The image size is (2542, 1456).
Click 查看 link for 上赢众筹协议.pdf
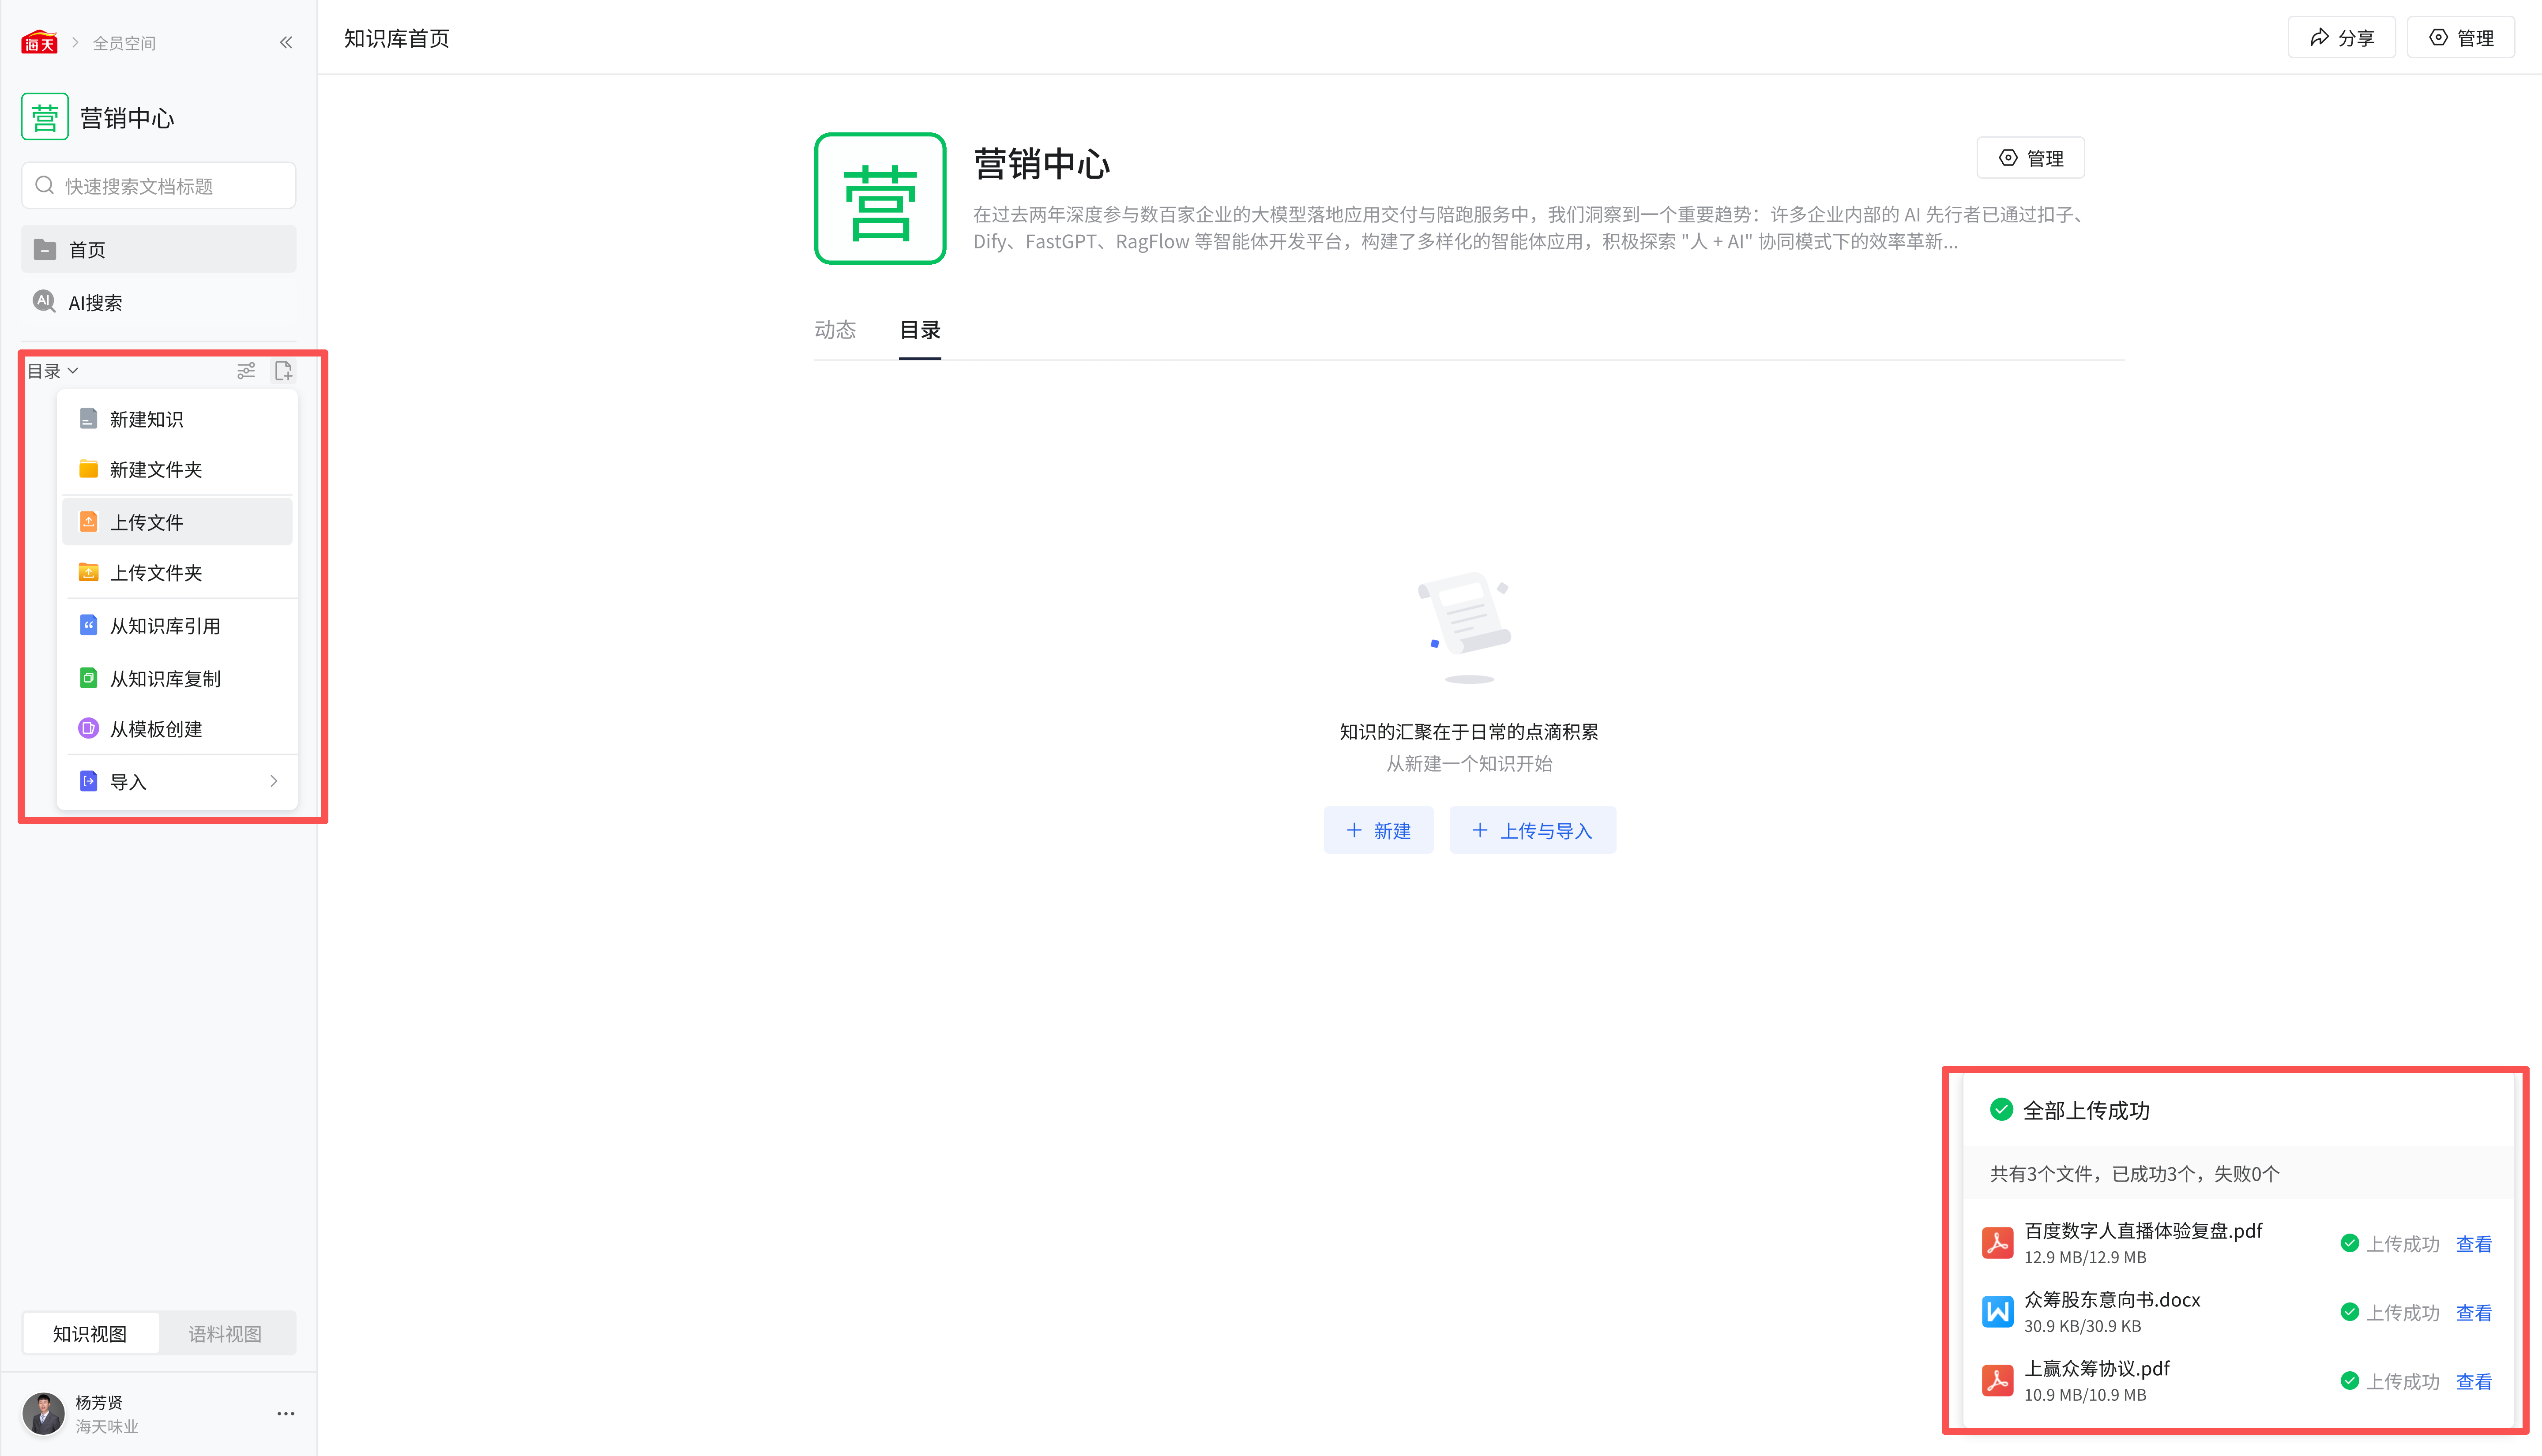(x=2473, y=1381)
